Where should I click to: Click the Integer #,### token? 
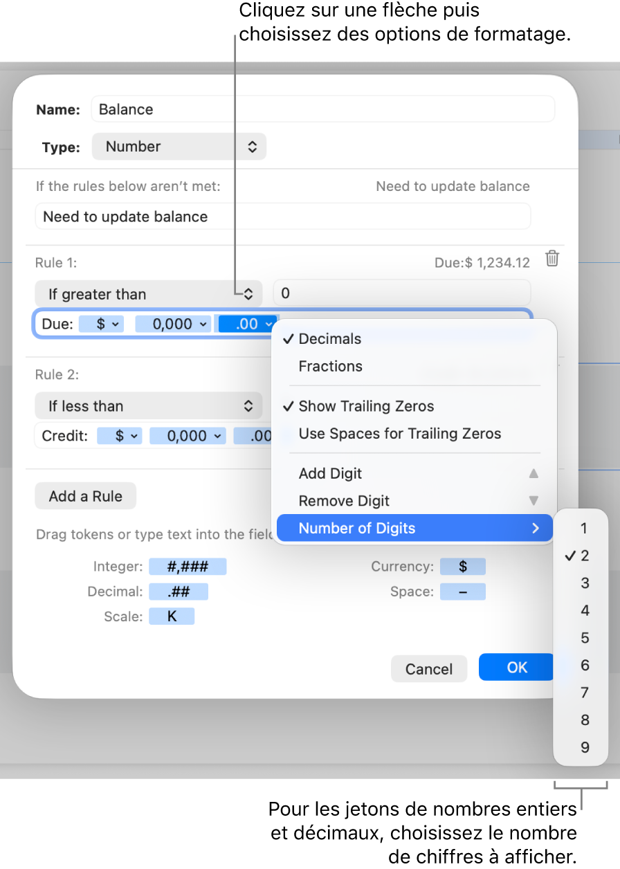188,567
